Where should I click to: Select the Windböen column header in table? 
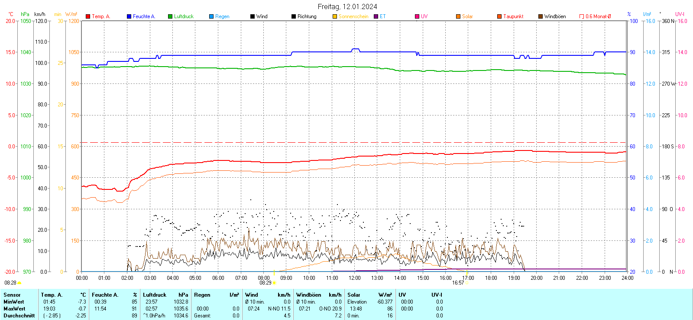(309, 295)
